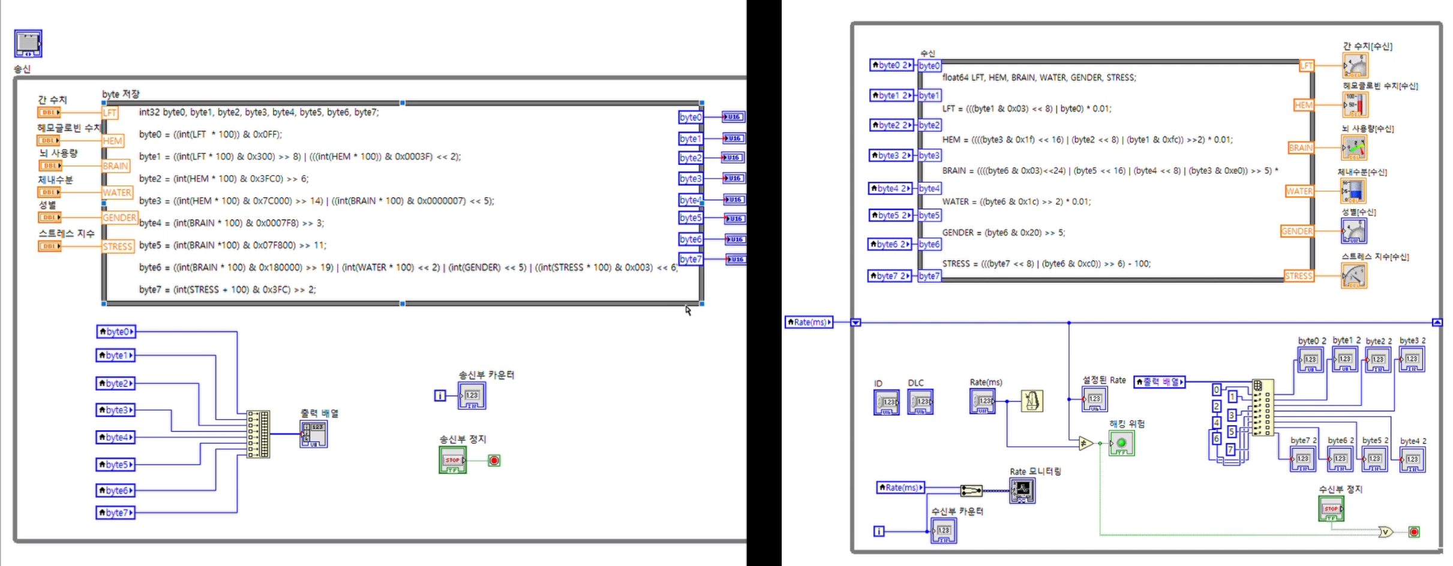Toggle the 수신부 정지 stop button terminal
Image resolution: width=1453 pixels, height=566 pixels.
click(1331, 509)
